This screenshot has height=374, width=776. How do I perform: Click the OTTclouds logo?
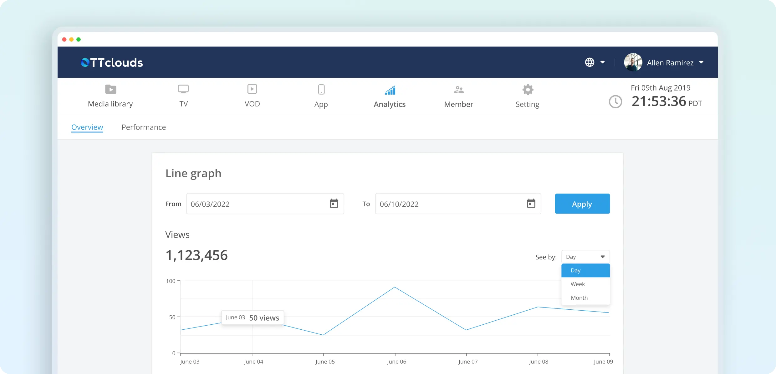(112, 62)
